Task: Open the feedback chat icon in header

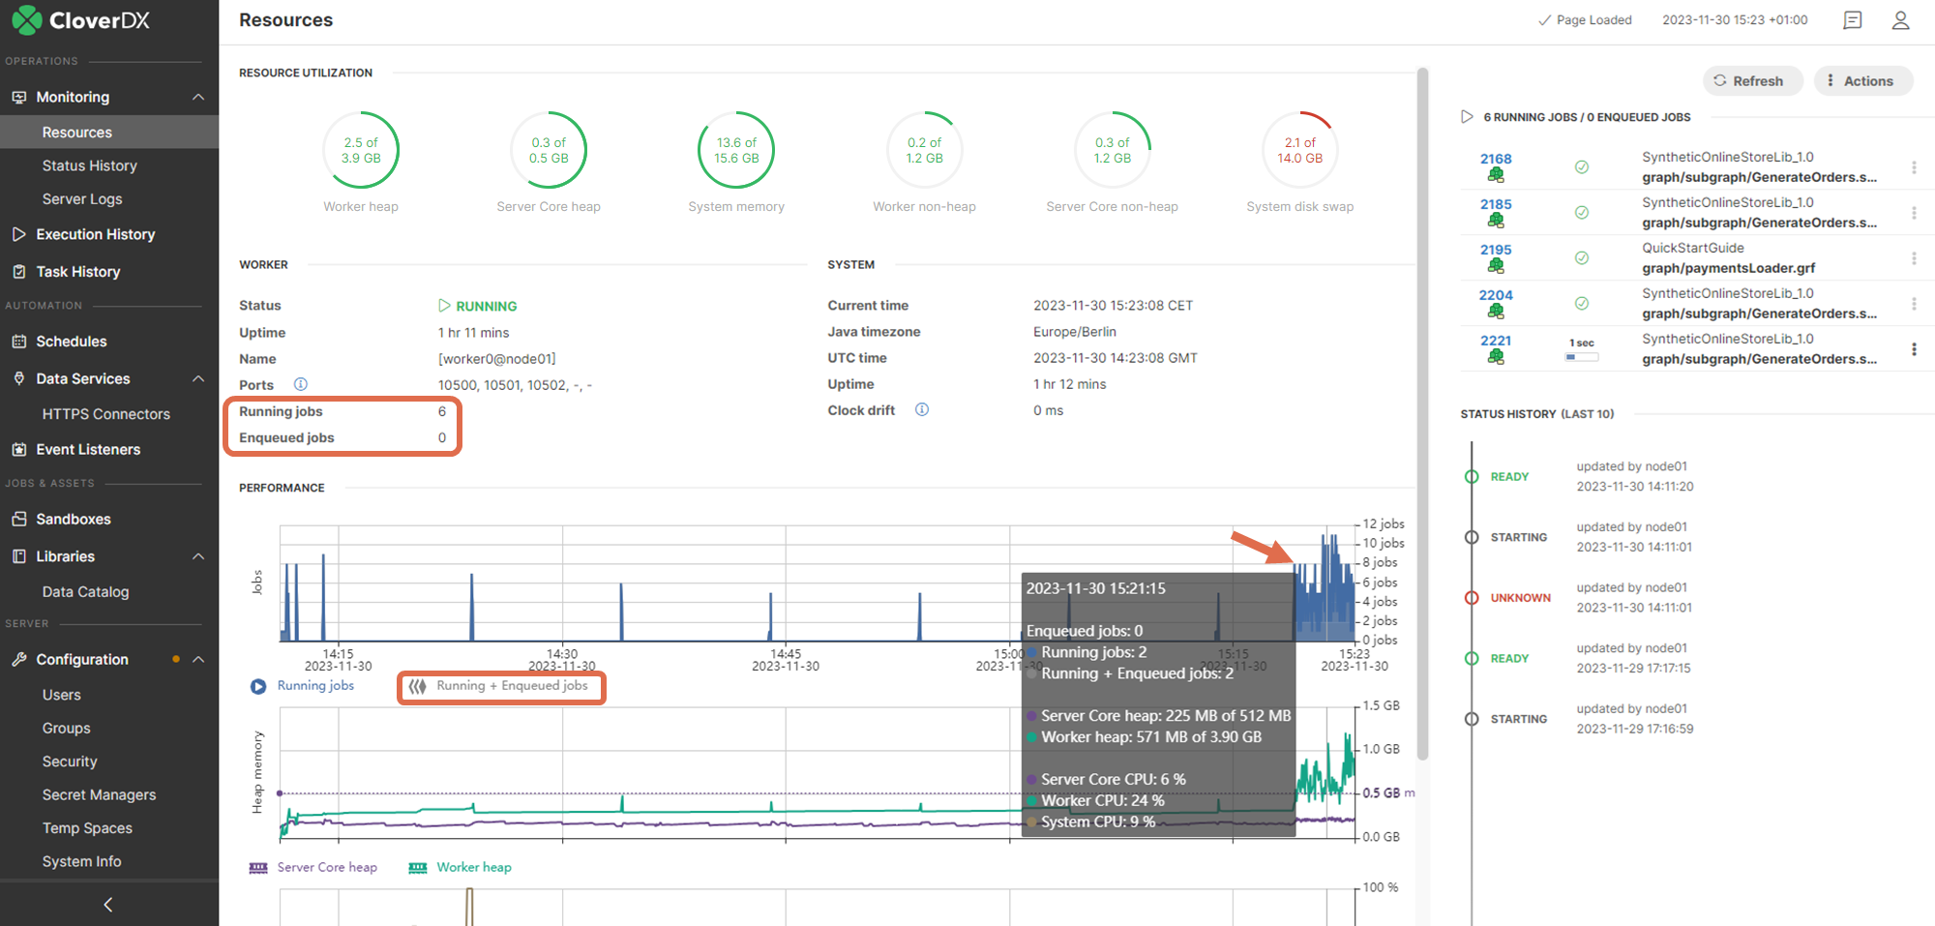Action: coord(1852,19)
